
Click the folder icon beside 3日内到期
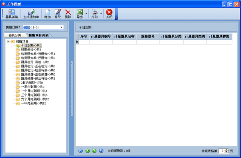[x=18, y=83]
